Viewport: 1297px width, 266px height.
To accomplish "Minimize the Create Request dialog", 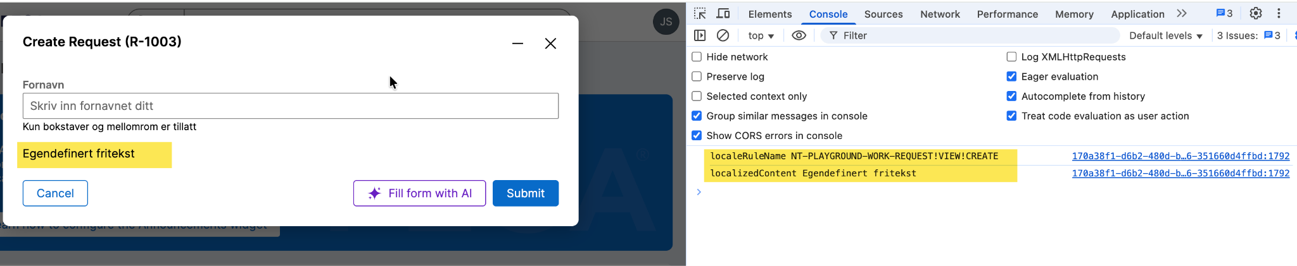I will [517, 44].
